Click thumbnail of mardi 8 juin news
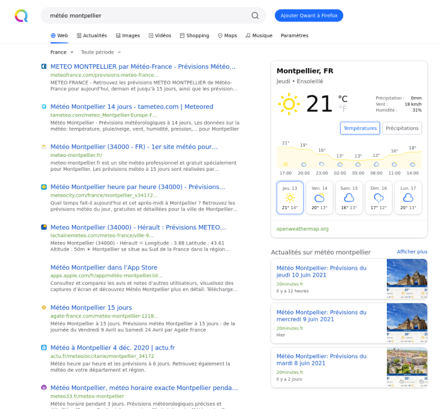This screenshot has height=409, width=441. click(407, 367)
